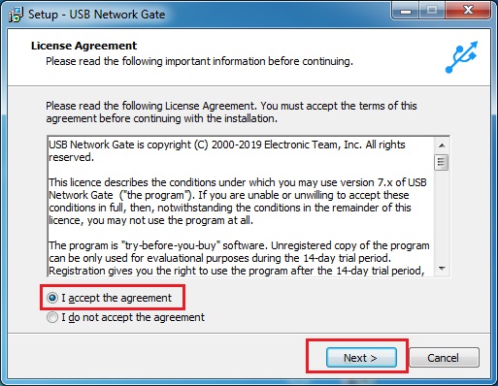Click the Next > button
Image resolution: width=498 pixels, height=386 pixels.
pos(361,358)
